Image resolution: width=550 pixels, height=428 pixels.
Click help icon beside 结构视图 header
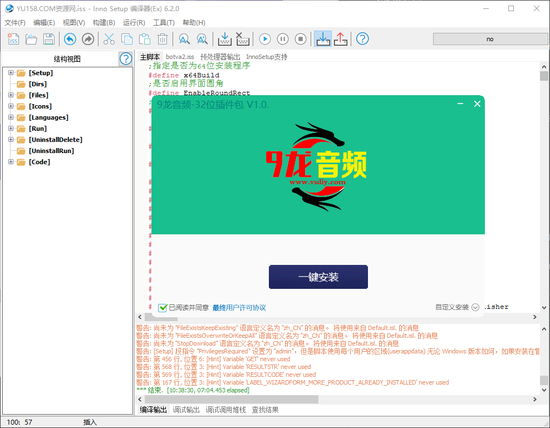[x=125, y=59]
